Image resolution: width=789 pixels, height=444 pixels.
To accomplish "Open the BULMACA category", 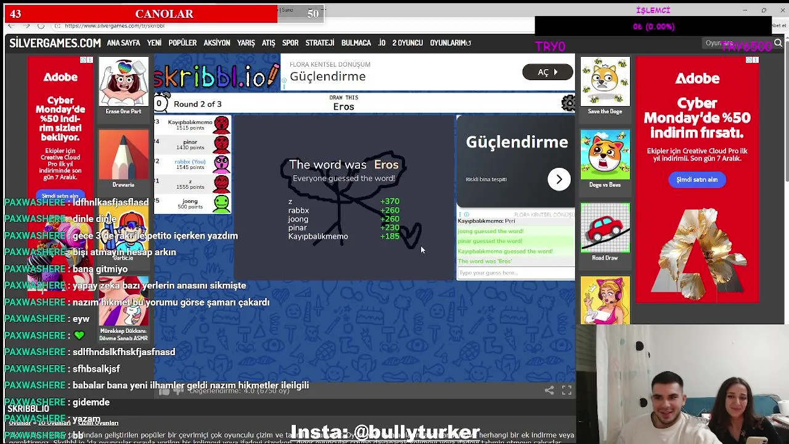I will pyautogui.click(x=356, y=43).
